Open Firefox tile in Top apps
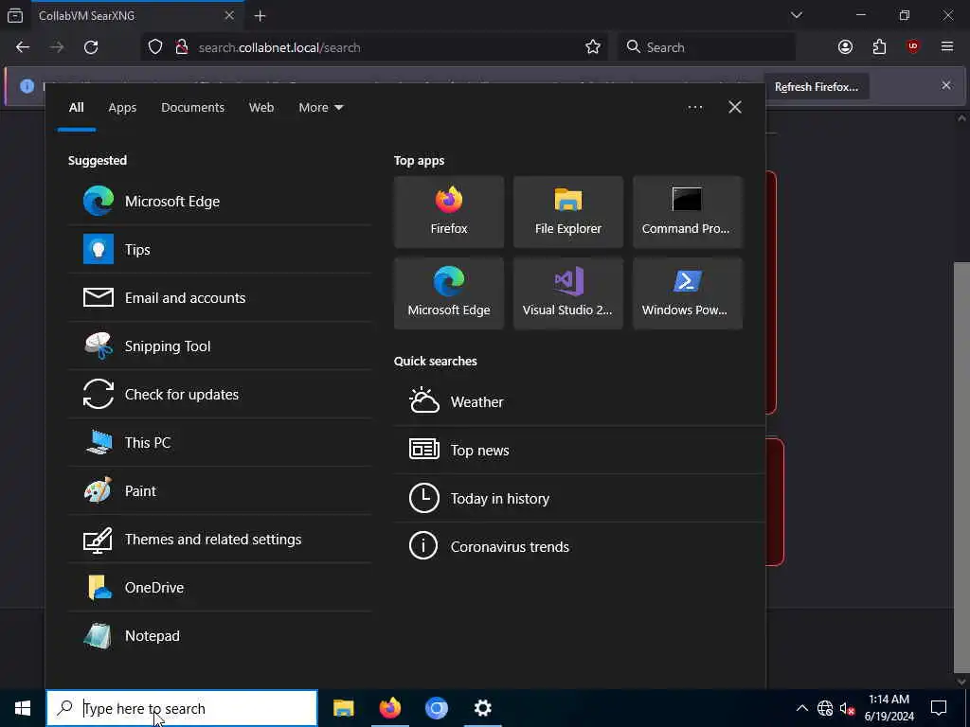970x727 pixels. 448,212
